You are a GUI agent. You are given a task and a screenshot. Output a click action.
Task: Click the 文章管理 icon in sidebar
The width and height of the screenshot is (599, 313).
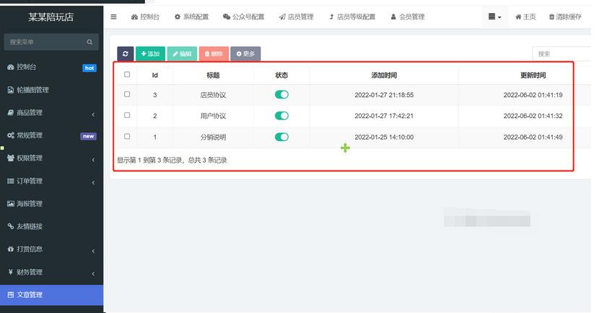point(11,295)
